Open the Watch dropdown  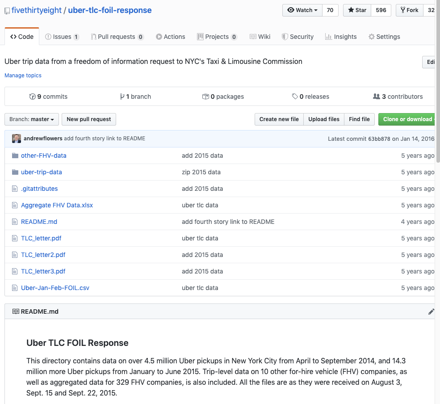(302, 10)
